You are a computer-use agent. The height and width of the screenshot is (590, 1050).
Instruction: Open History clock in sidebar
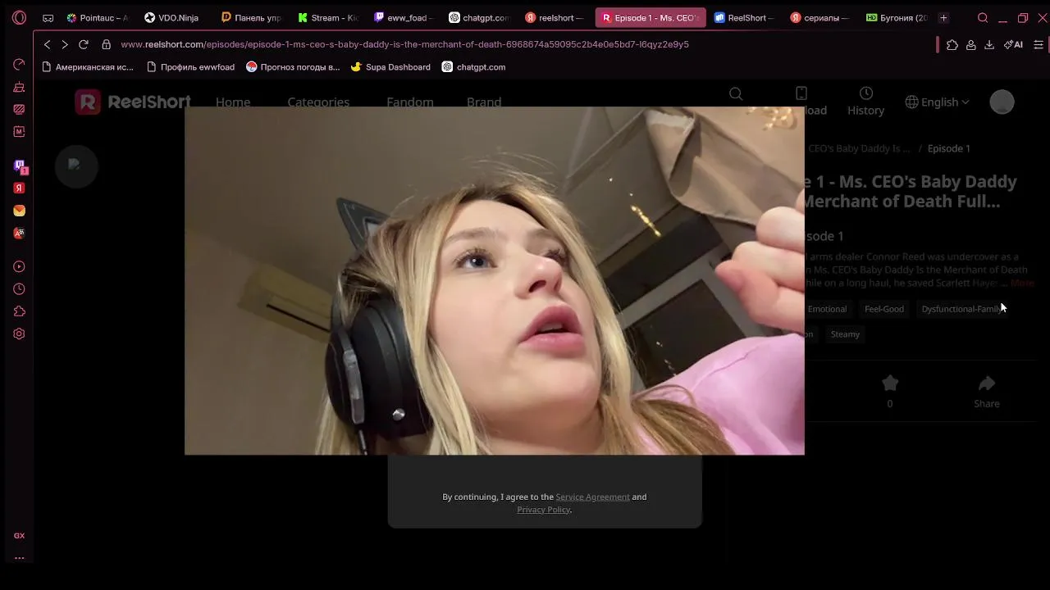19,288
